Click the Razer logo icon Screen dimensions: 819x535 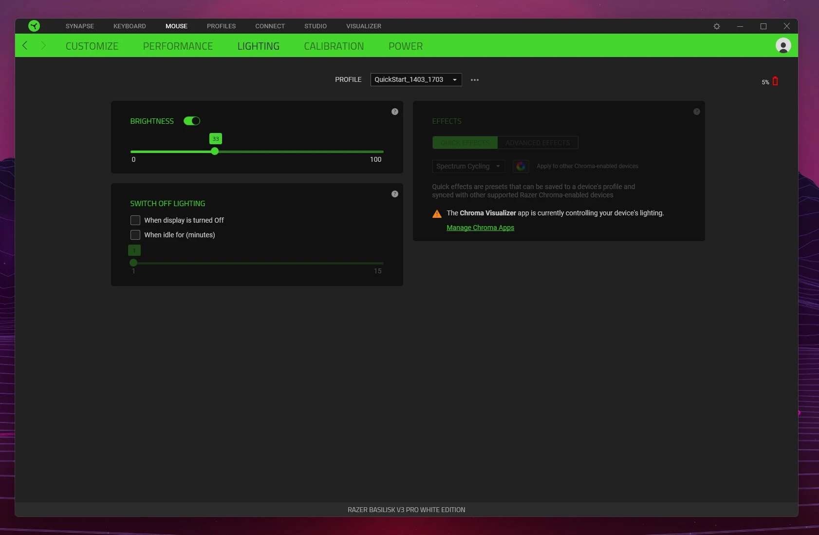[34, 26]
